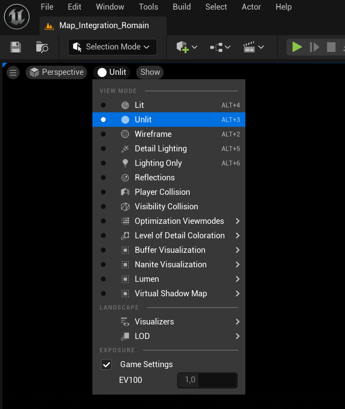
Task: Choose Wireframe label in view mode list
Action: coord(153,134)
